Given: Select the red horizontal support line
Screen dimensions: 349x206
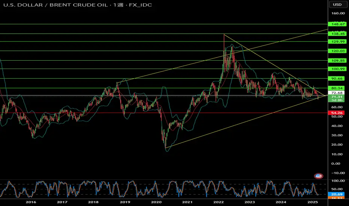Looking at the screenshot, I should pos(164,113).
